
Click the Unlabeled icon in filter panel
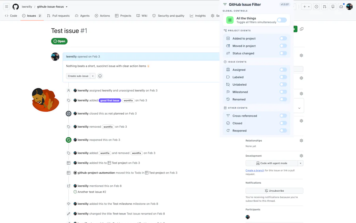(x=228, y=84)
